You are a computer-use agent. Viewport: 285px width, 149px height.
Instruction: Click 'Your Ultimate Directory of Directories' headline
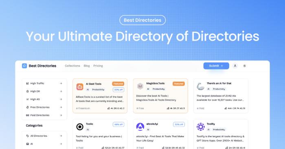142,37
